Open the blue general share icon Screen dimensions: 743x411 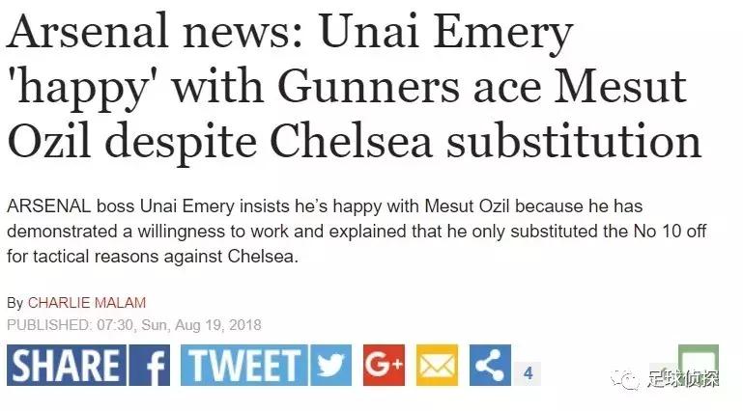490,366
